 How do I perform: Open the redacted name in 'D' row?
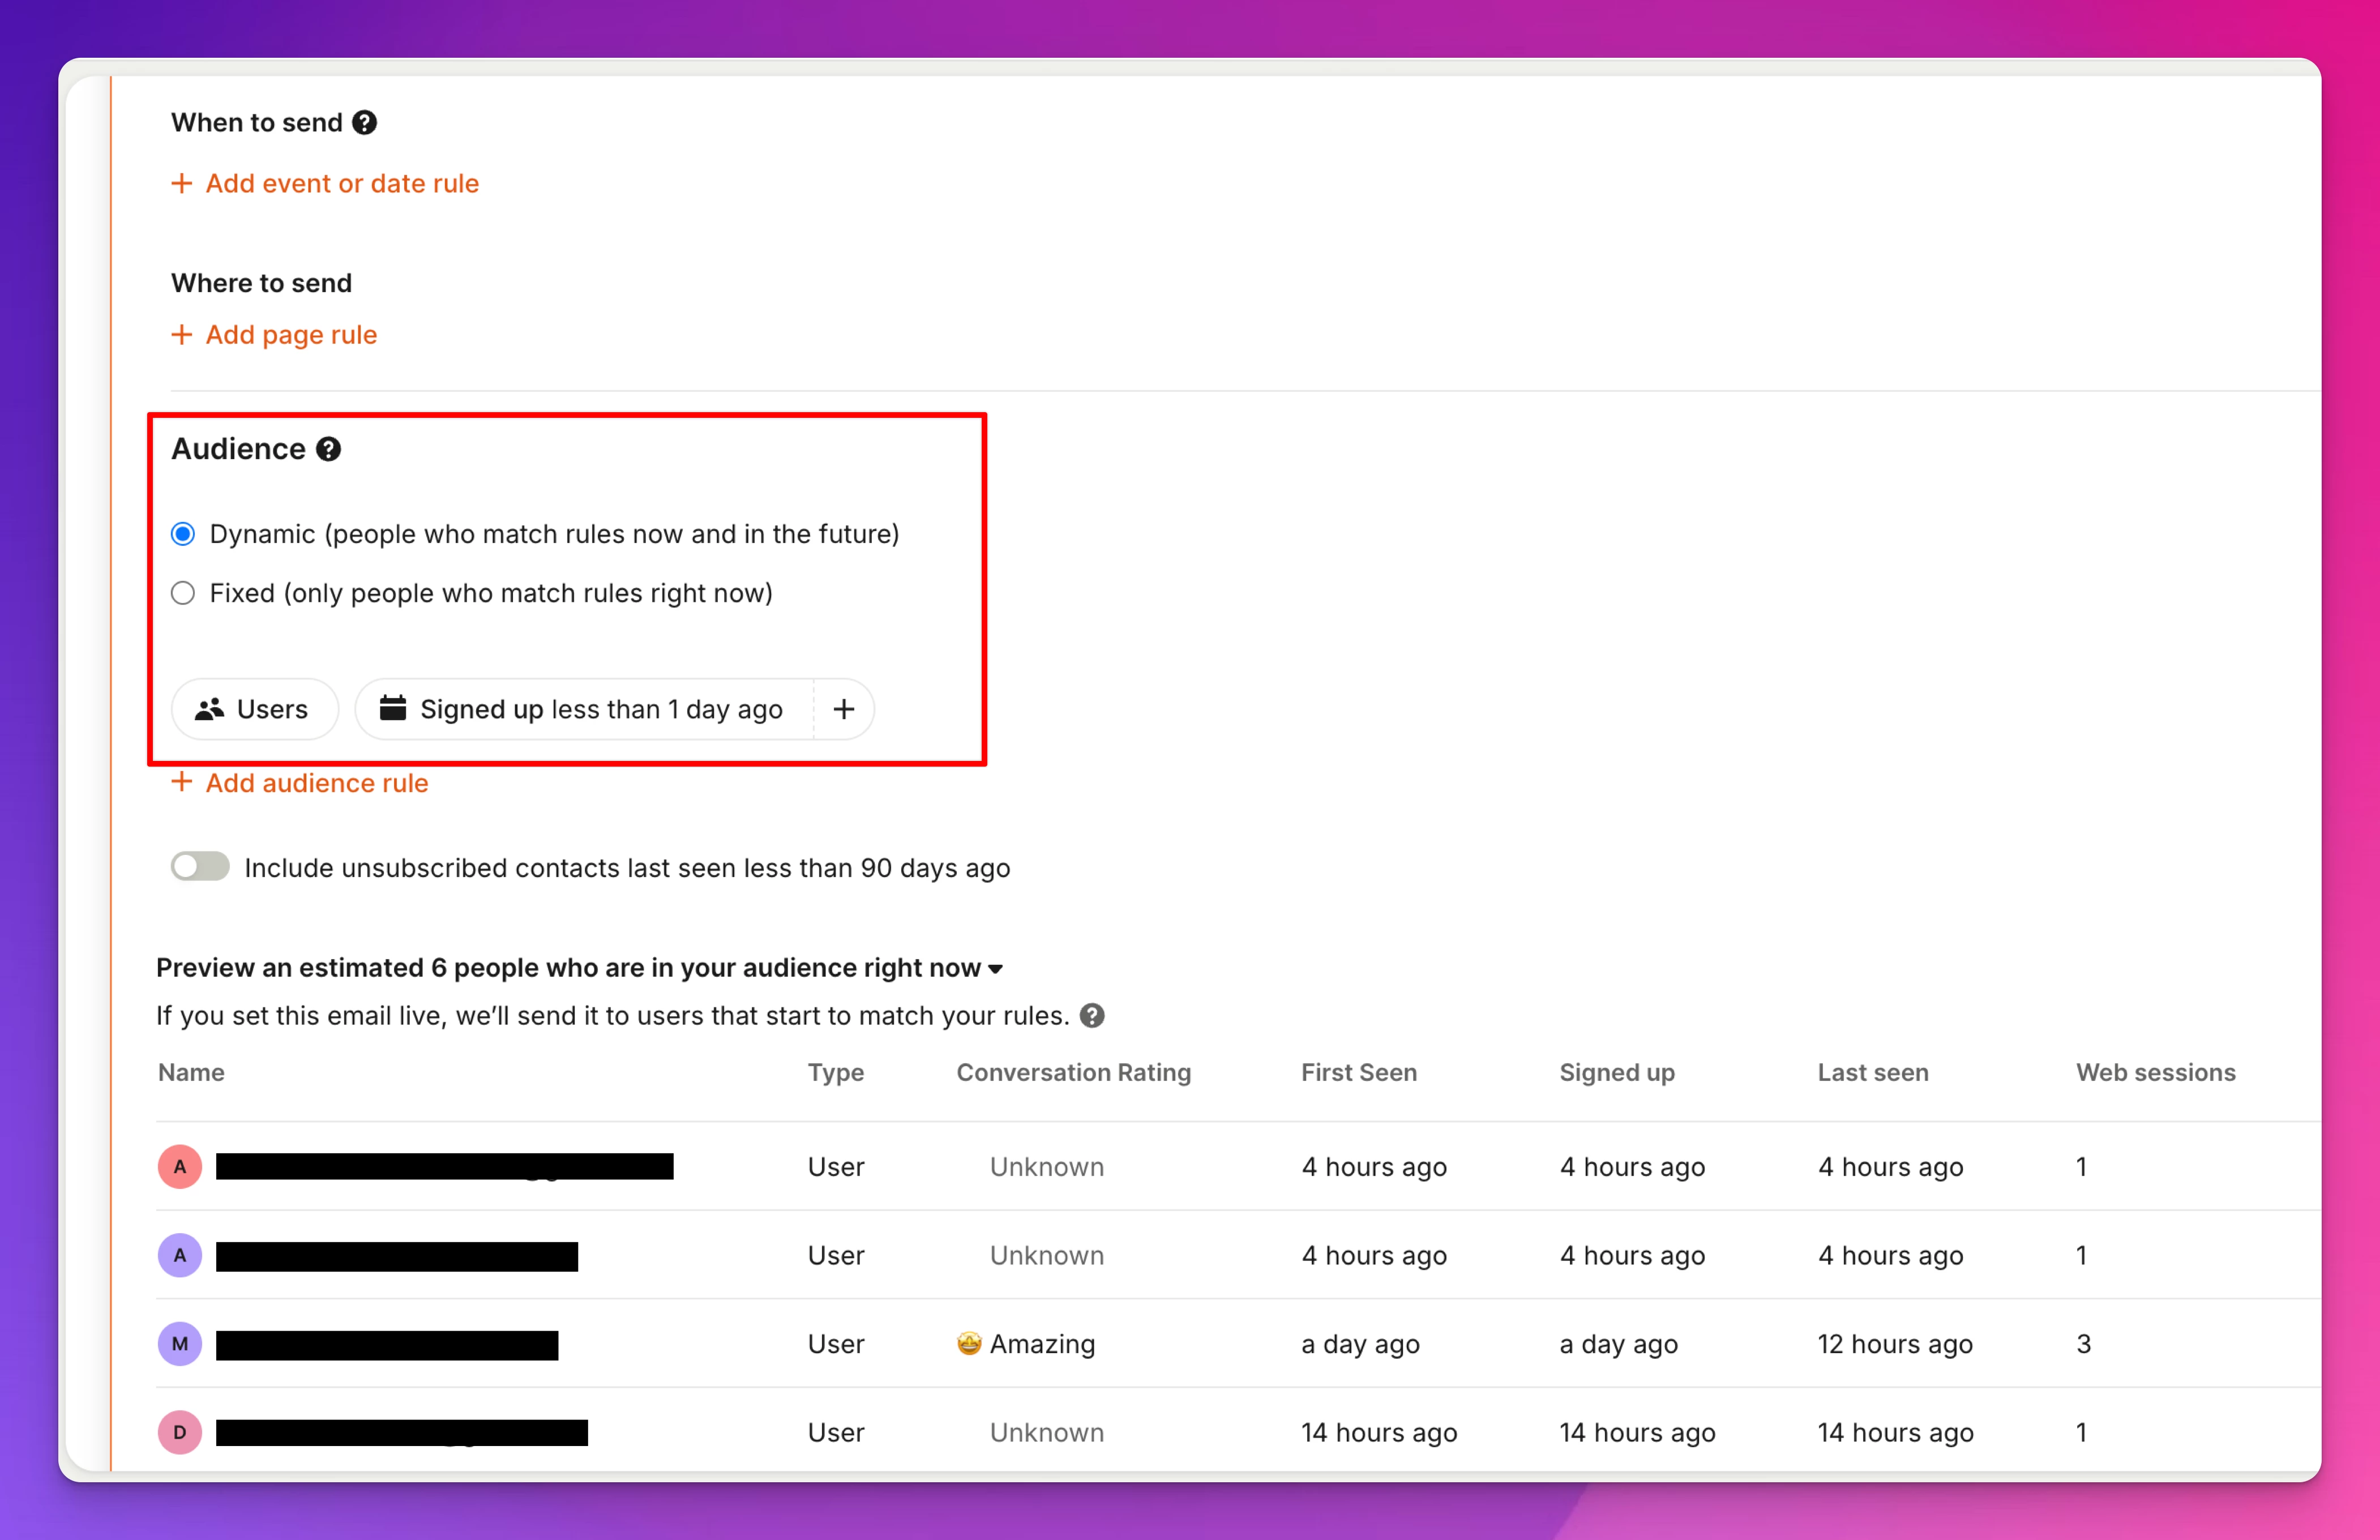(x=402, y=1433)
